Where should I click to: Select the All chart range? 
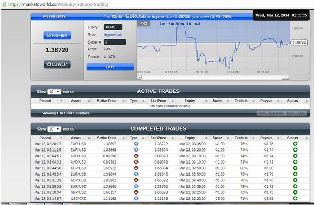click(x=198, y=24)
